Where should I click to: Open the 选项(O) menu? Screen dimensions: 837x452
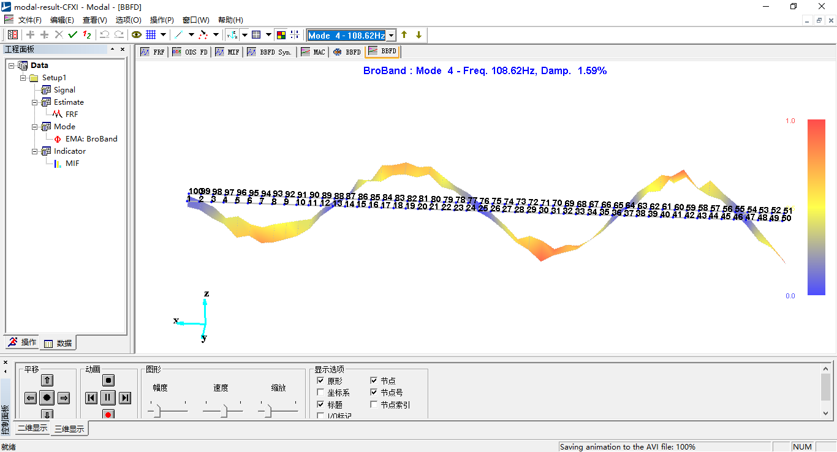(x=128, y=20)
